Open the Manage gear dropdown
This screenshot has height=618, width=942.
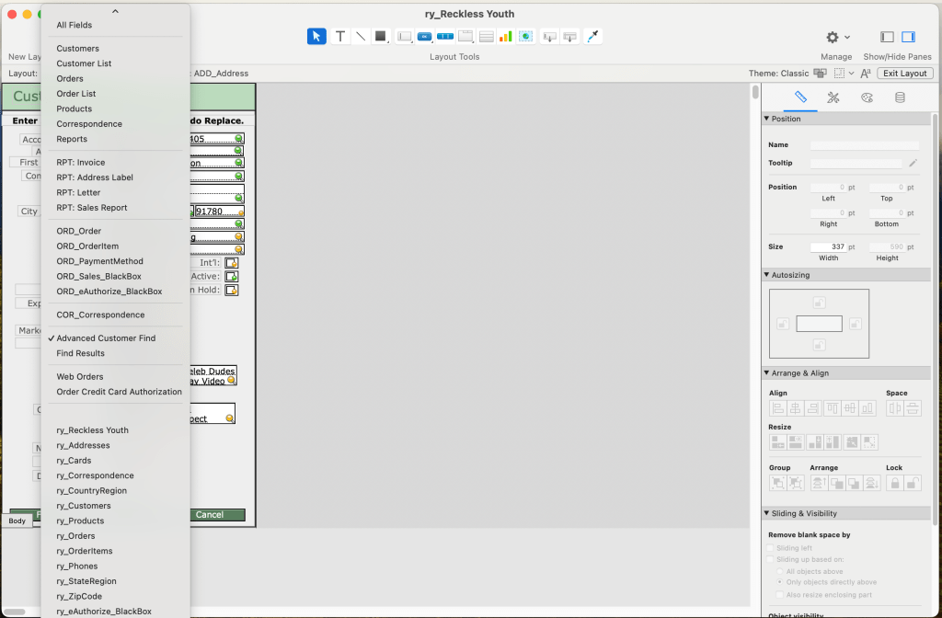point(836,37)
